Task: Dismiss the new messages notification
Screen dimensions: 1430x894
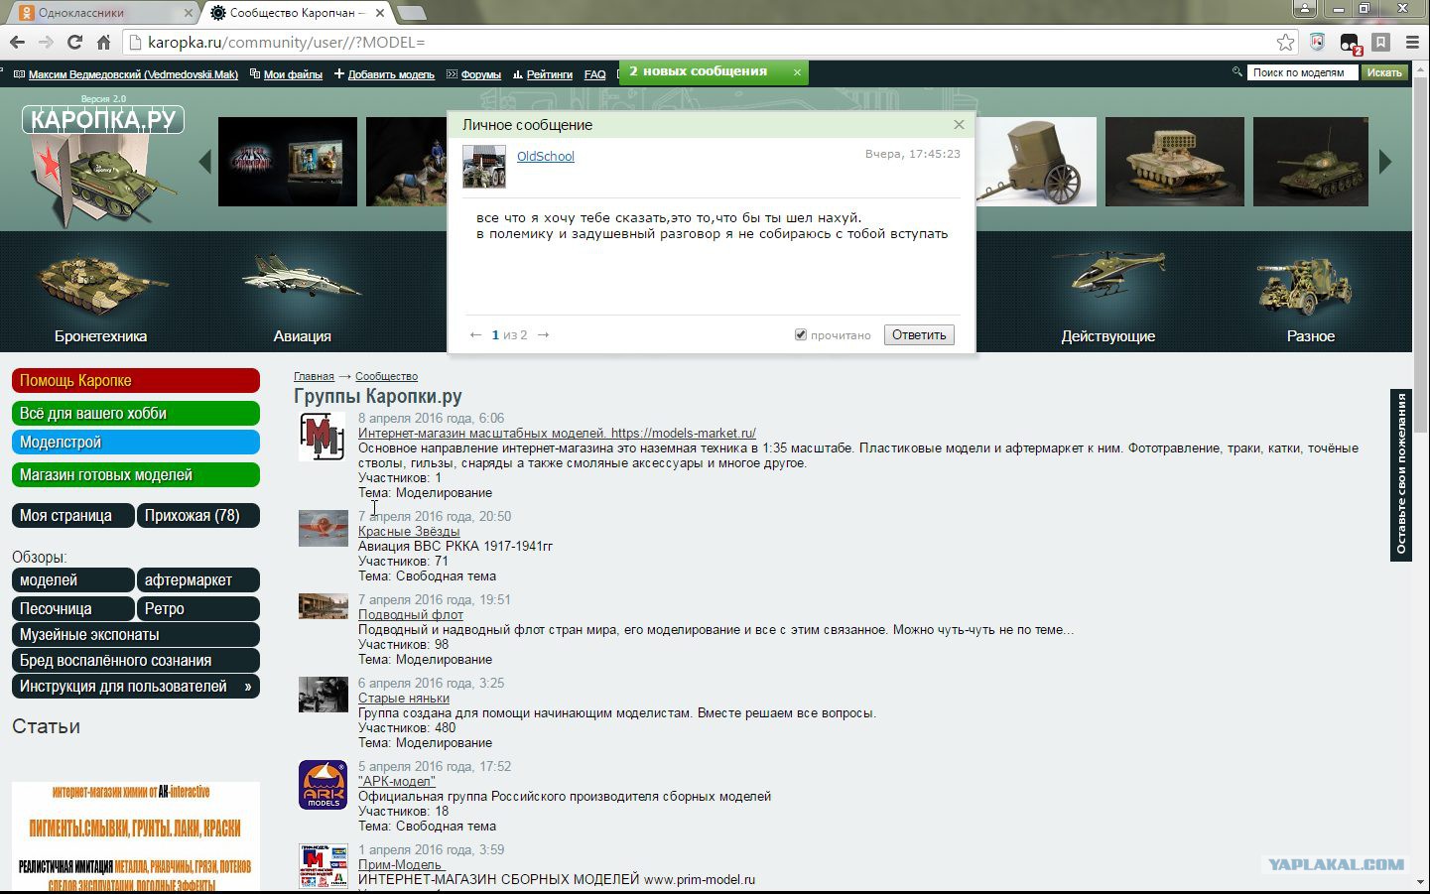Action: (797, 72)
